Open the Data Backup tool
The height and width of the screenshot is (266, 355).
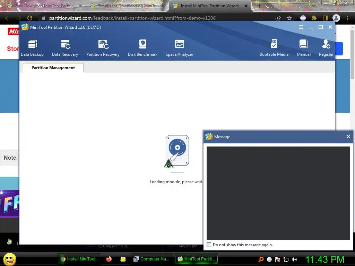(x=32, y=48)
